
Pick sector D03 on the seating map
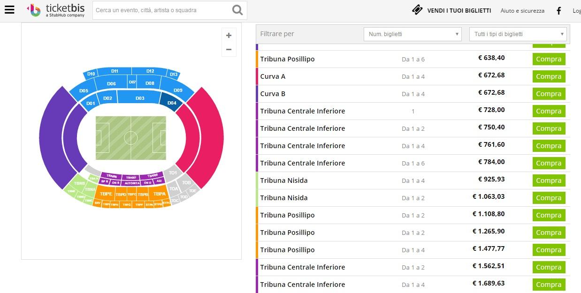[140, 98]
